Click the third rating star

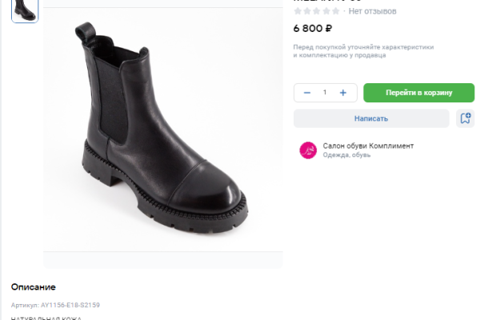pyautogui.click(x=317, y=11)
